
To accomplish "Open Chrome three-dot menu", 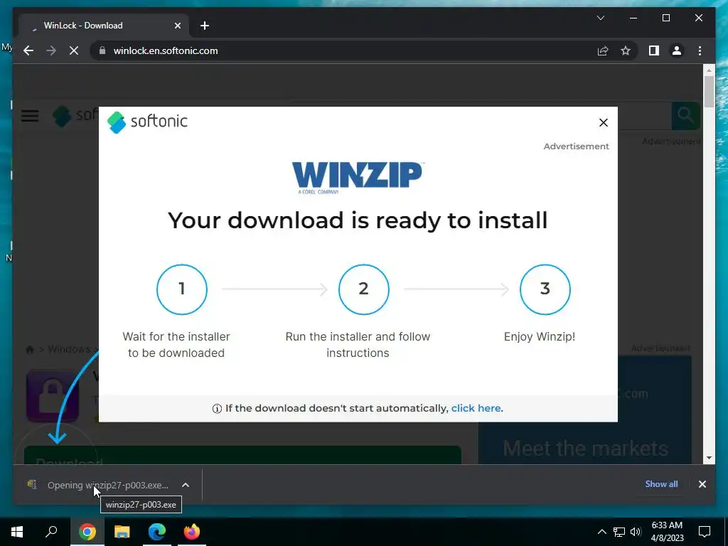I will pyautogui.click(x=700, y=50).
